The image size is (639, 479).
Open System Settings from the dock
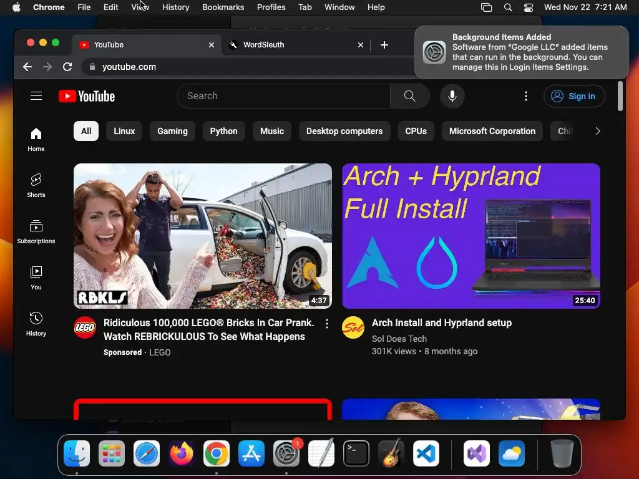286,453
